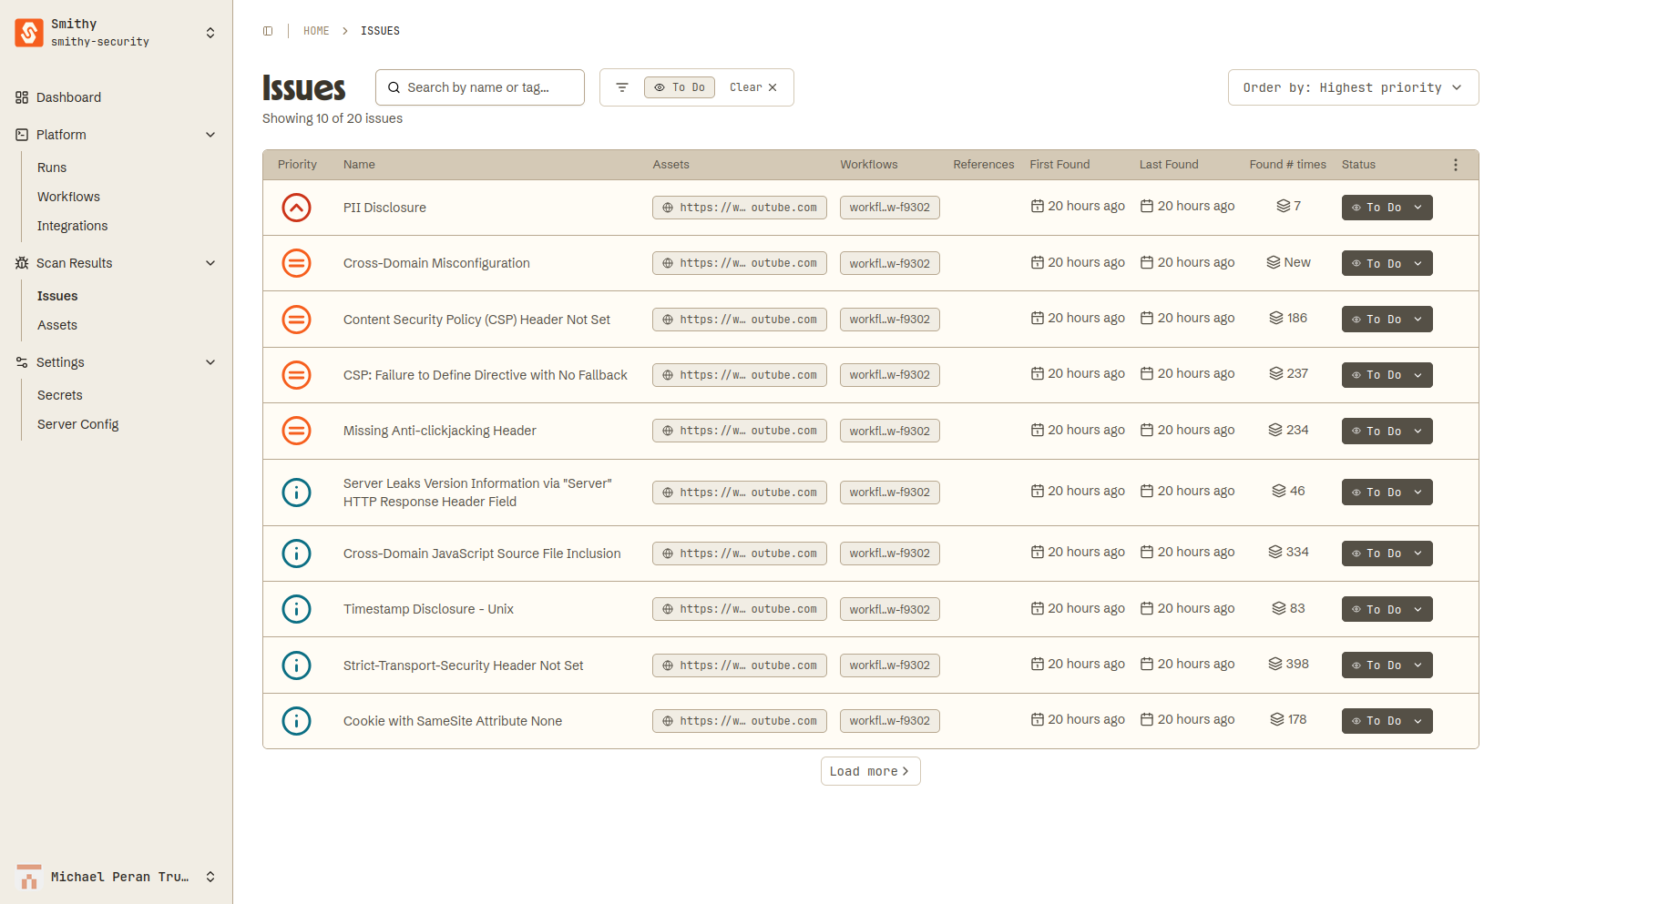
Task: Open asset link for PII Disclosure
Action: (x=740, y=208)
